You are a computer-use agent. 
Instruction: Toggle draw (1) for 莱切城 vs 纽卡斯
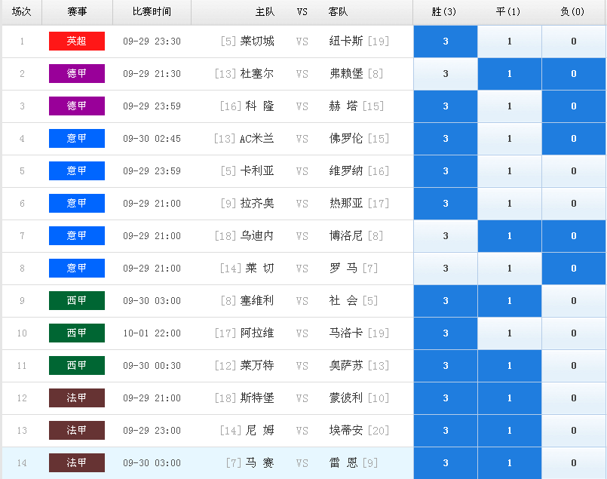click(x=510, y=41)
